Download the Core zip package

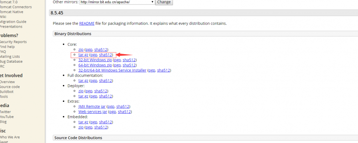81,50
